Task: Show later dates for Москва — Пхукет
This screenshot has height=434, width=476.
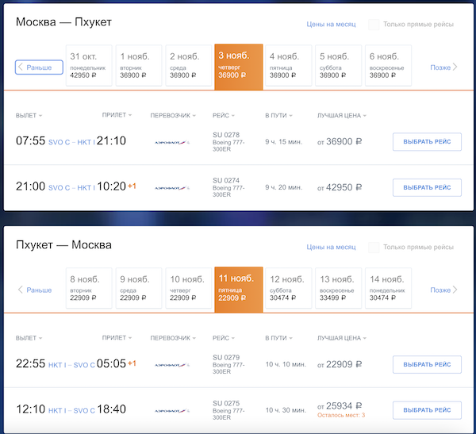Action: (x=443, y=67)
